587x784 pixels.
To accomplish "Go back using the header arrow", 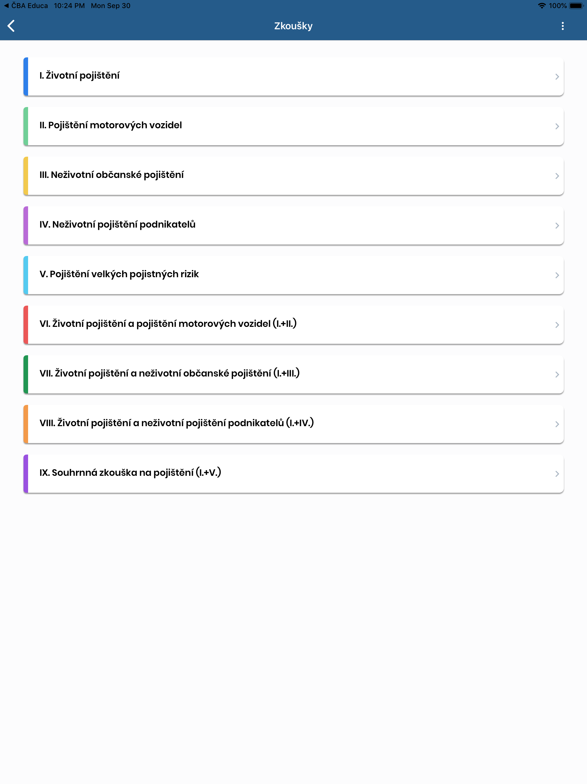I will [x=11, y=26].
